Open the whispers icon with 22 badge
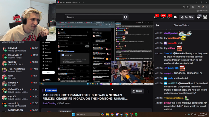The width and height of the screenshot is (209, 117). 169,17
